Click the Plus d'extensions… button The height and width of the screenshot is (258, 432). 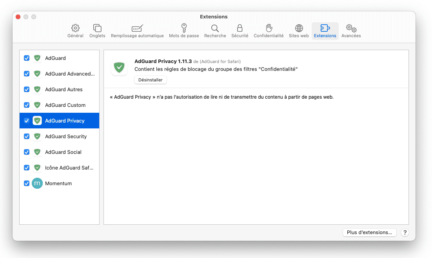click(369, 233)
